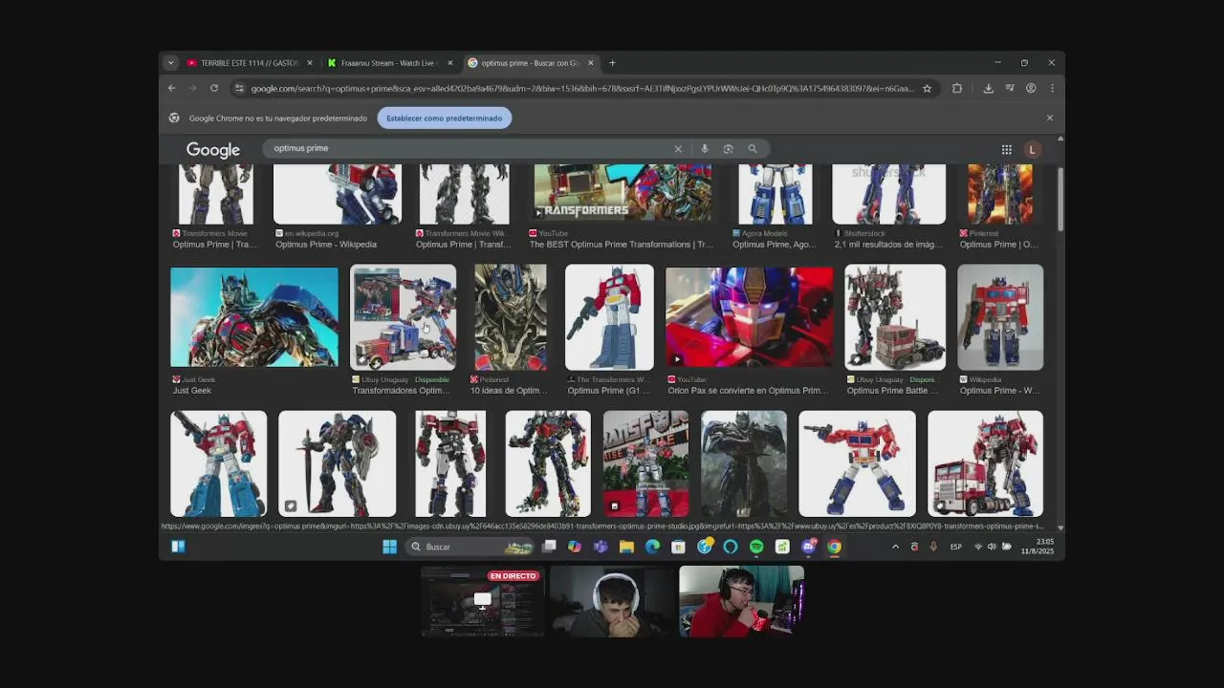Open the Google account avatar L
This screenshot has width=1224, height=688.
[1032, 149]
